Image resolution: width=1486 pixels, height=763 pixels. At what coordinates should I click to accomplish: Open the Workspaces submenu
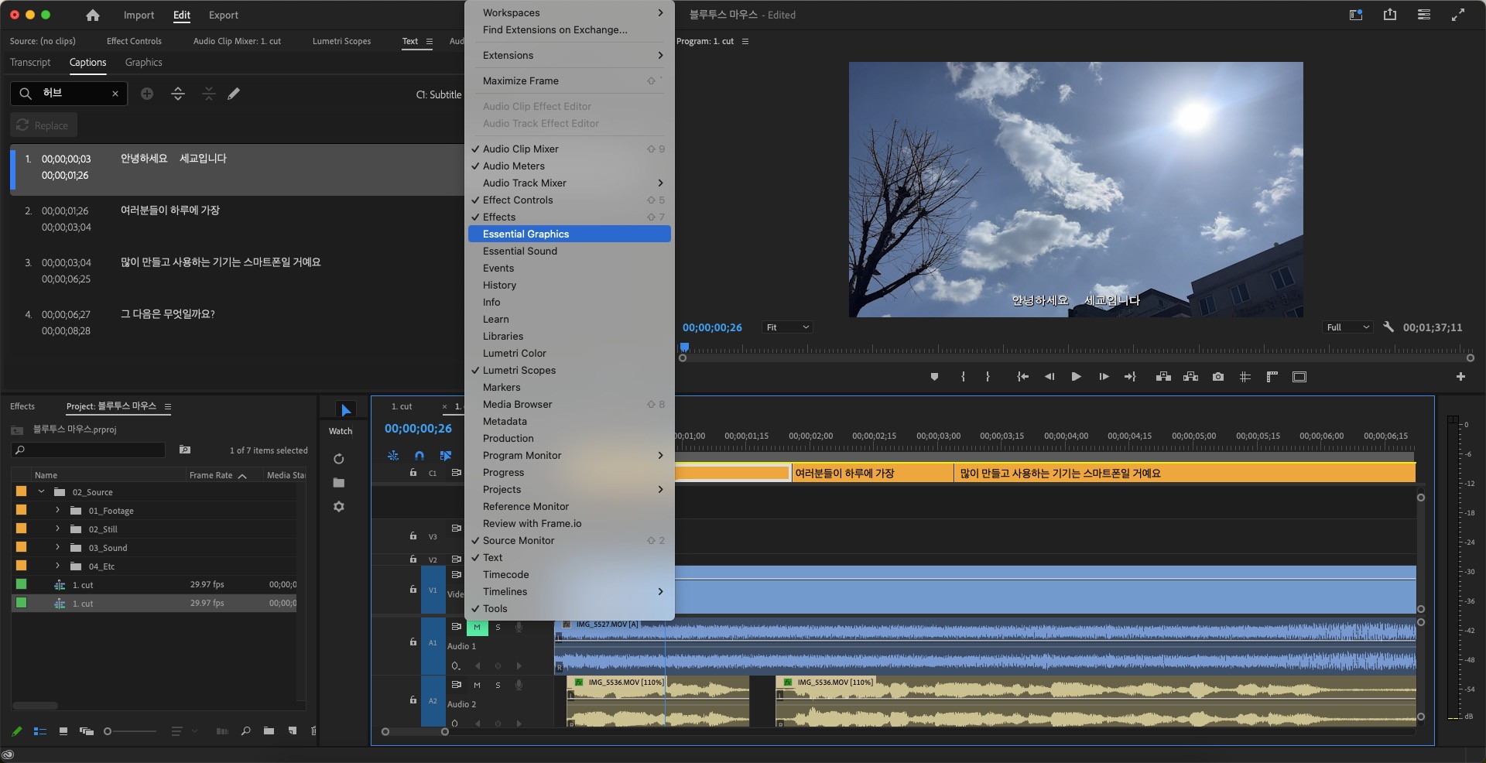[570, 12]
